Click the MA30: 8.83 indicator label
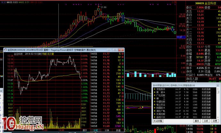The width and height of the screenshot is (221, 133). 12,2
